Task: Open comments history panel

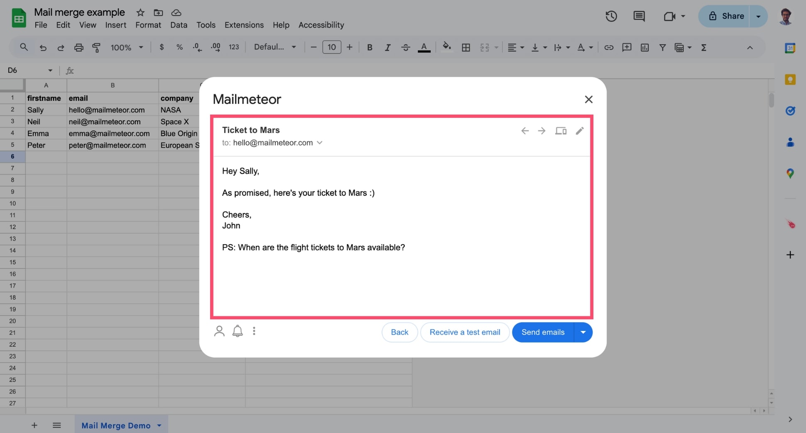Action: [x=639, y=16]
